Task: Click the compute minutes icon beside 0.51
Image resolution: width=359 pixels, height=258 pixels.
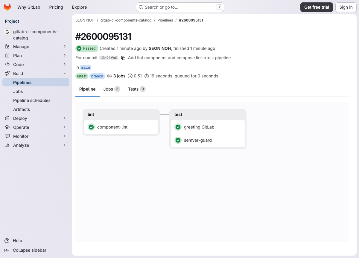Action: pos(130,76)
